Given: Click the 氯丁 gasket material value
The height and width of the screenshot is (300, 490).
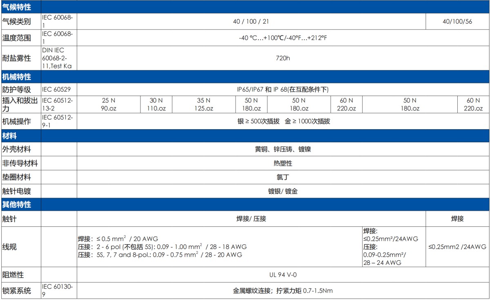Looking at the screenshot, I should click(282, 177).
